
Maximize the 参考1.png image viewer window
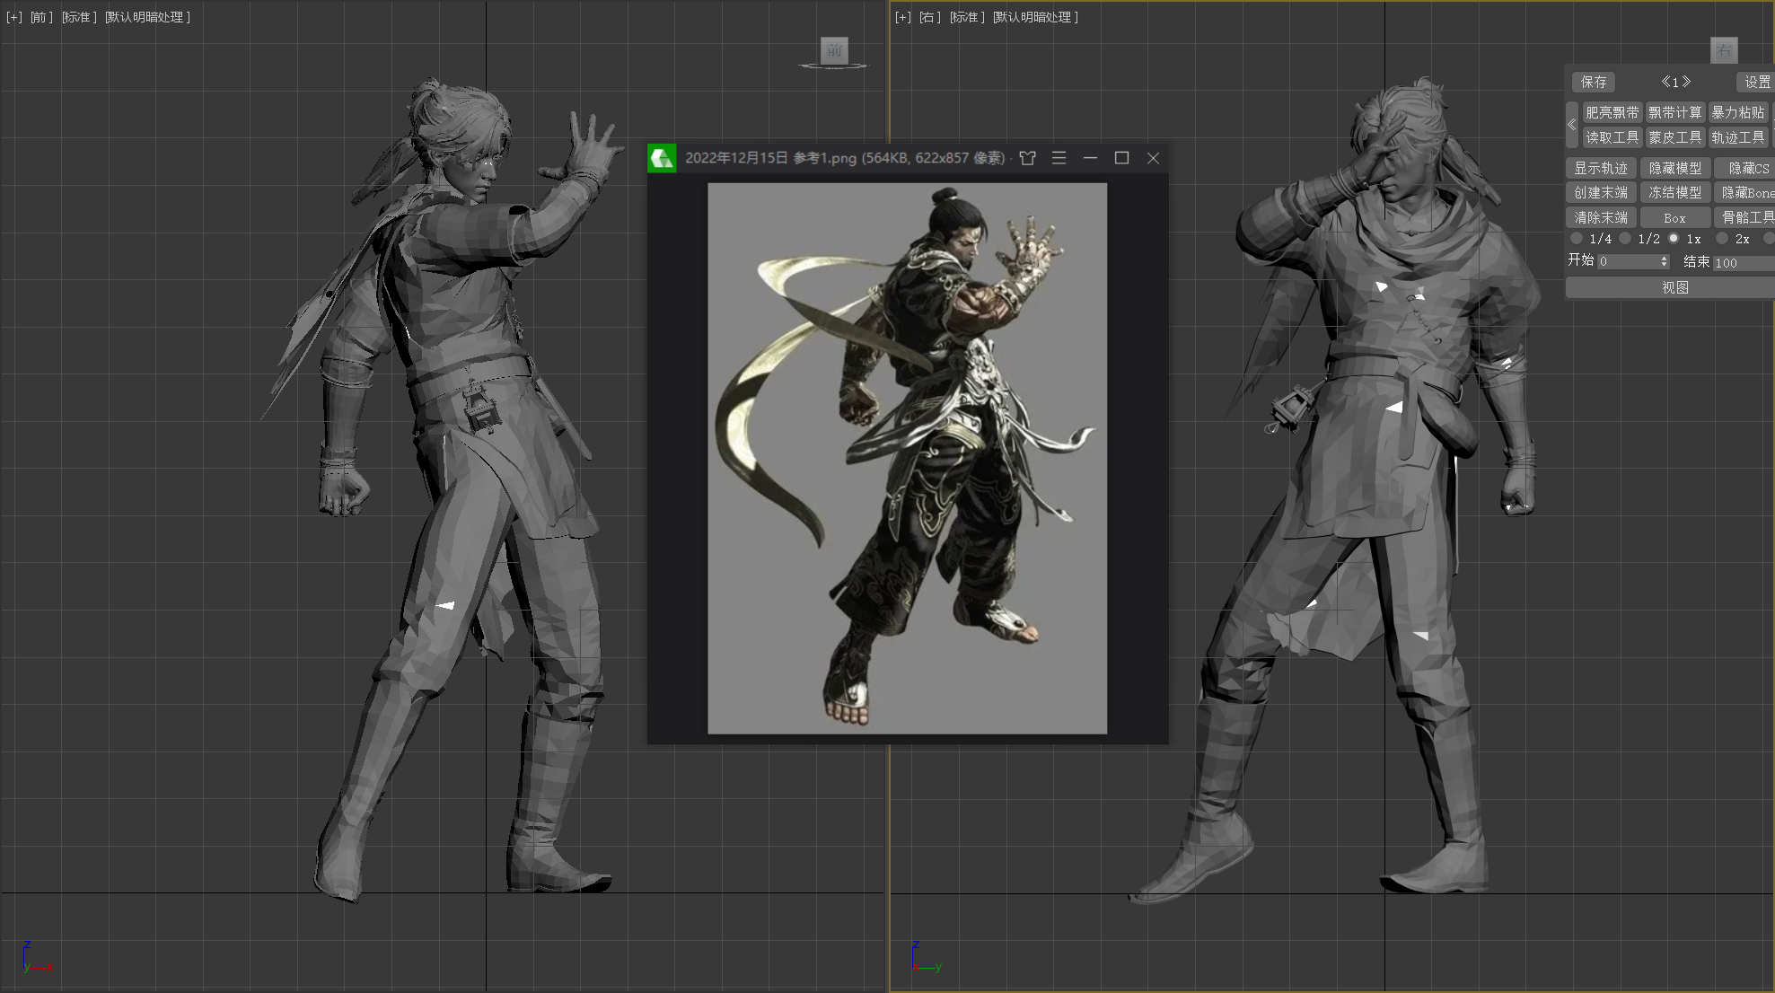click(1122, 158)
